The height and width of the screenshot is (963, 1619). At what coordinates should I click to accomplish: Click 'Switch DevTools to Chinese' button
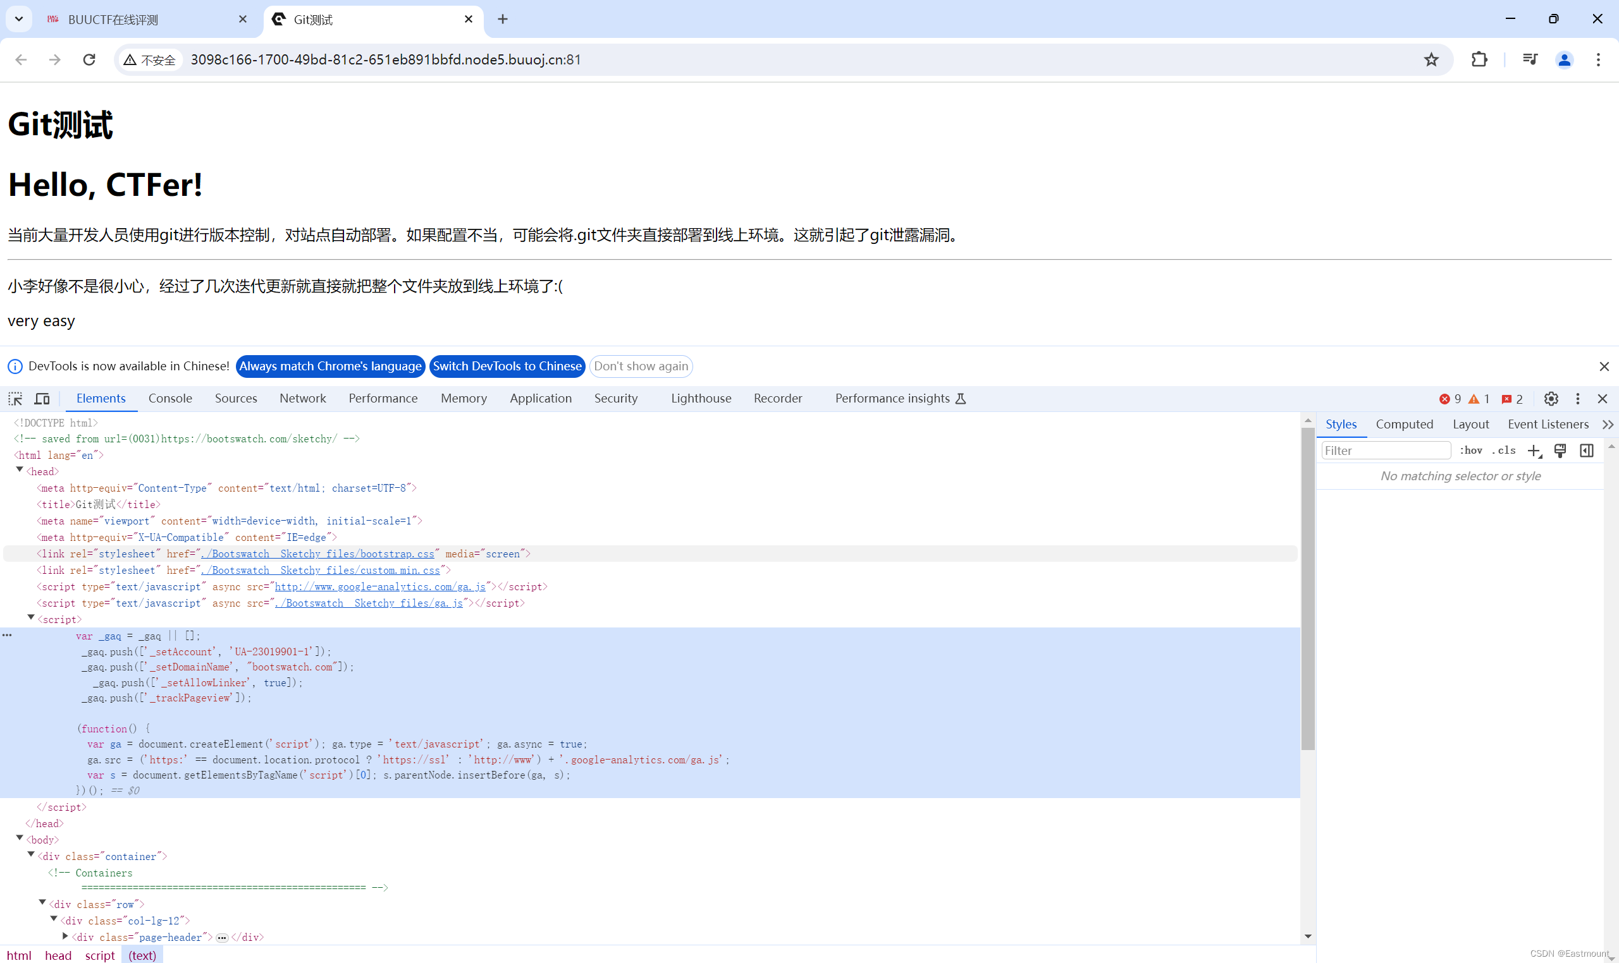coord(507,366)
